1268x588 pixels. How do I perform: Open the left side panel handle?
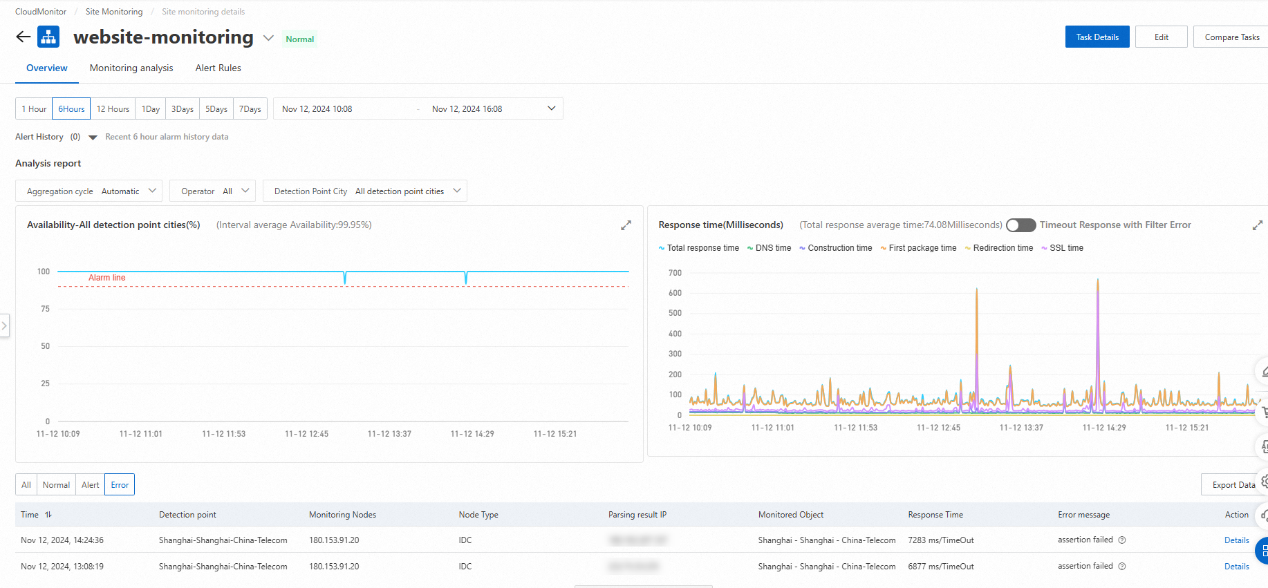(x=4, y=325)
